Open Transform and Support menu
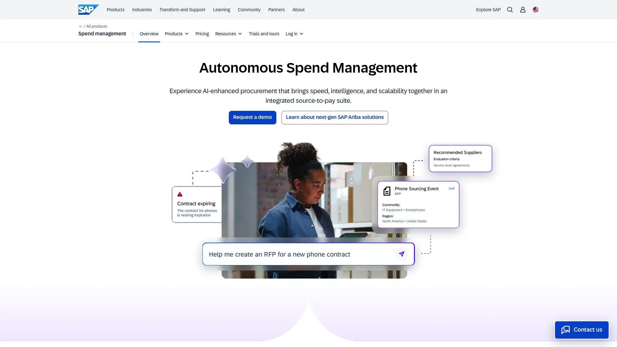617x347 pixels. tap(182, 10)
